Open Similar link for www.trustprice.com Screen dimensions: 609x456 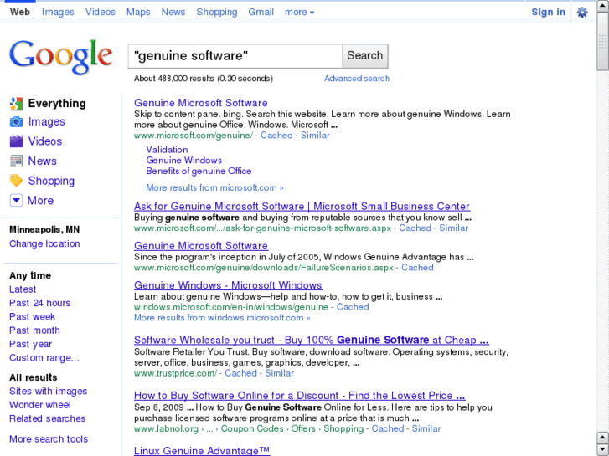(280, 373)
